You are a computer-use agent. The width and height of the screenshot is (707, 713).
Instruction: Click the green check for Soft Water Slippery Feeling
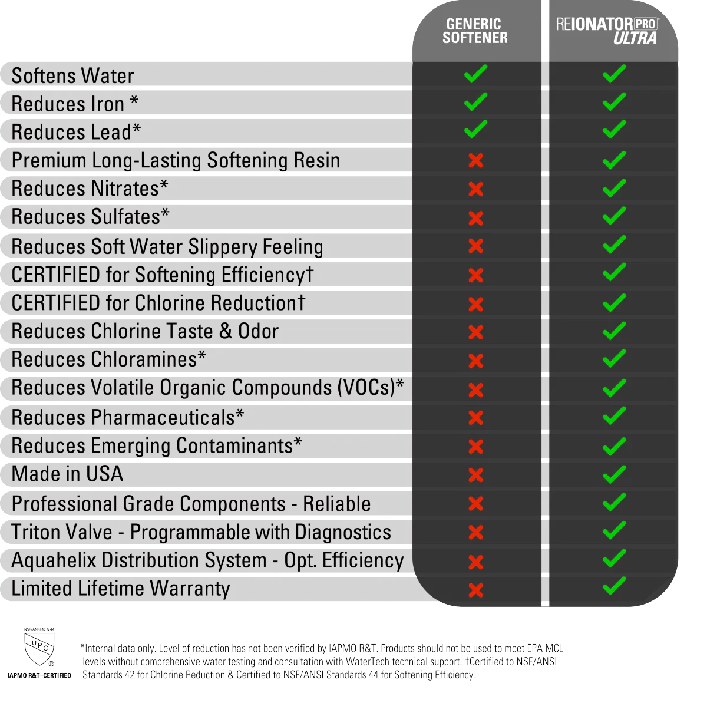pyautogui.click(x=615, y=244)
